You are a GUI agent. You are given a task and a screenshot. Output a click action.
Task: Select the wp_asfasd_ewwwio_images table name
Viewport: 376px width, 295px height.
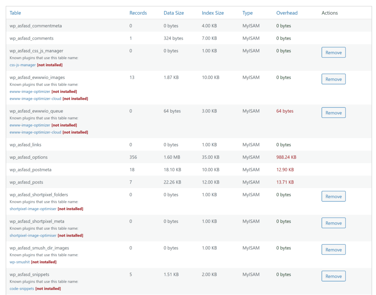37,77
